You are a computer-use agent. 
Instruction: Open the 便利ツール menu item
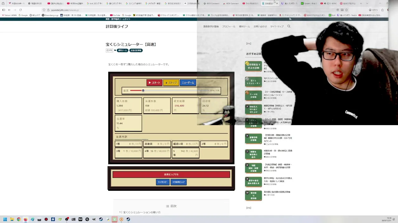[x=244, y=26]
